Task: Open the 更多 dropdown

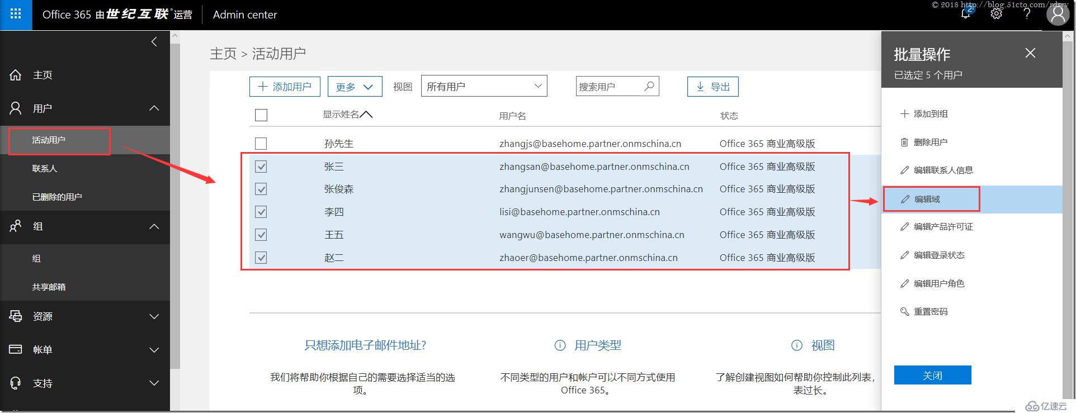Action: pos(355,87)
